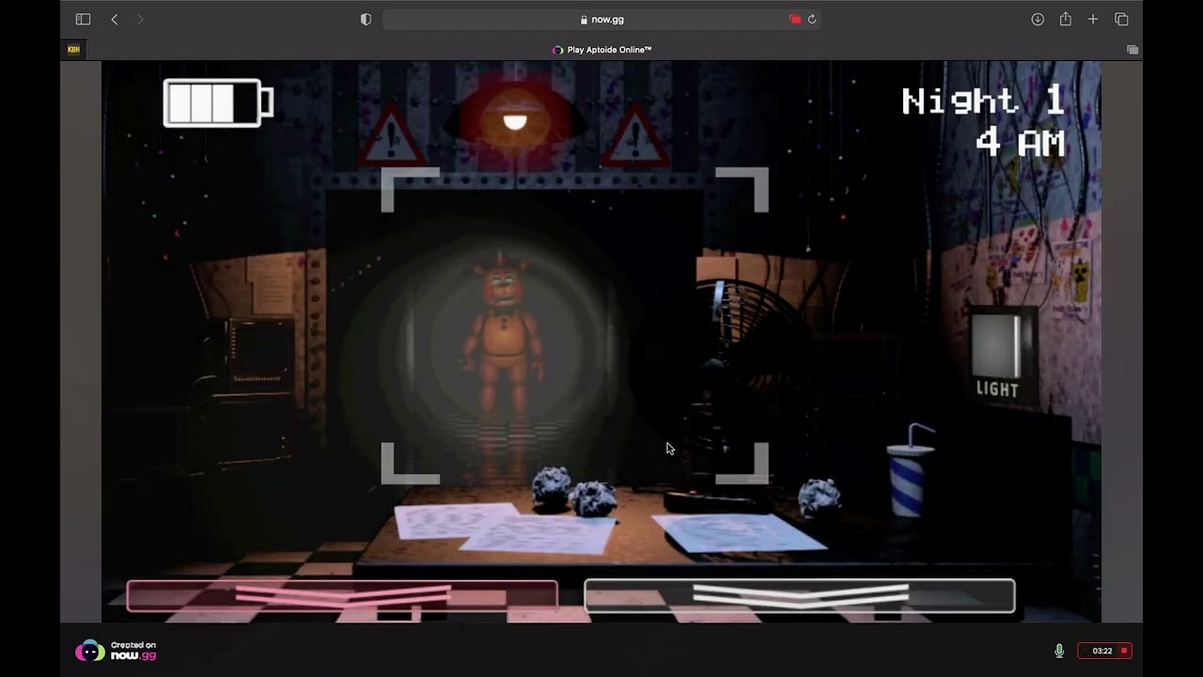Click the now.gg logo
Screen dimensions: 1203x677
coord(116,651)
